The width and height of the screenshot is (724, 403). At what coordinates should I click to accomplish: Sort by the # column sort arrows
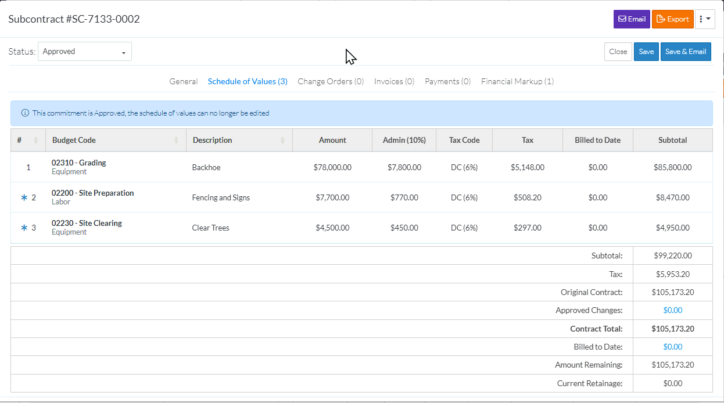tap(36, 141)
